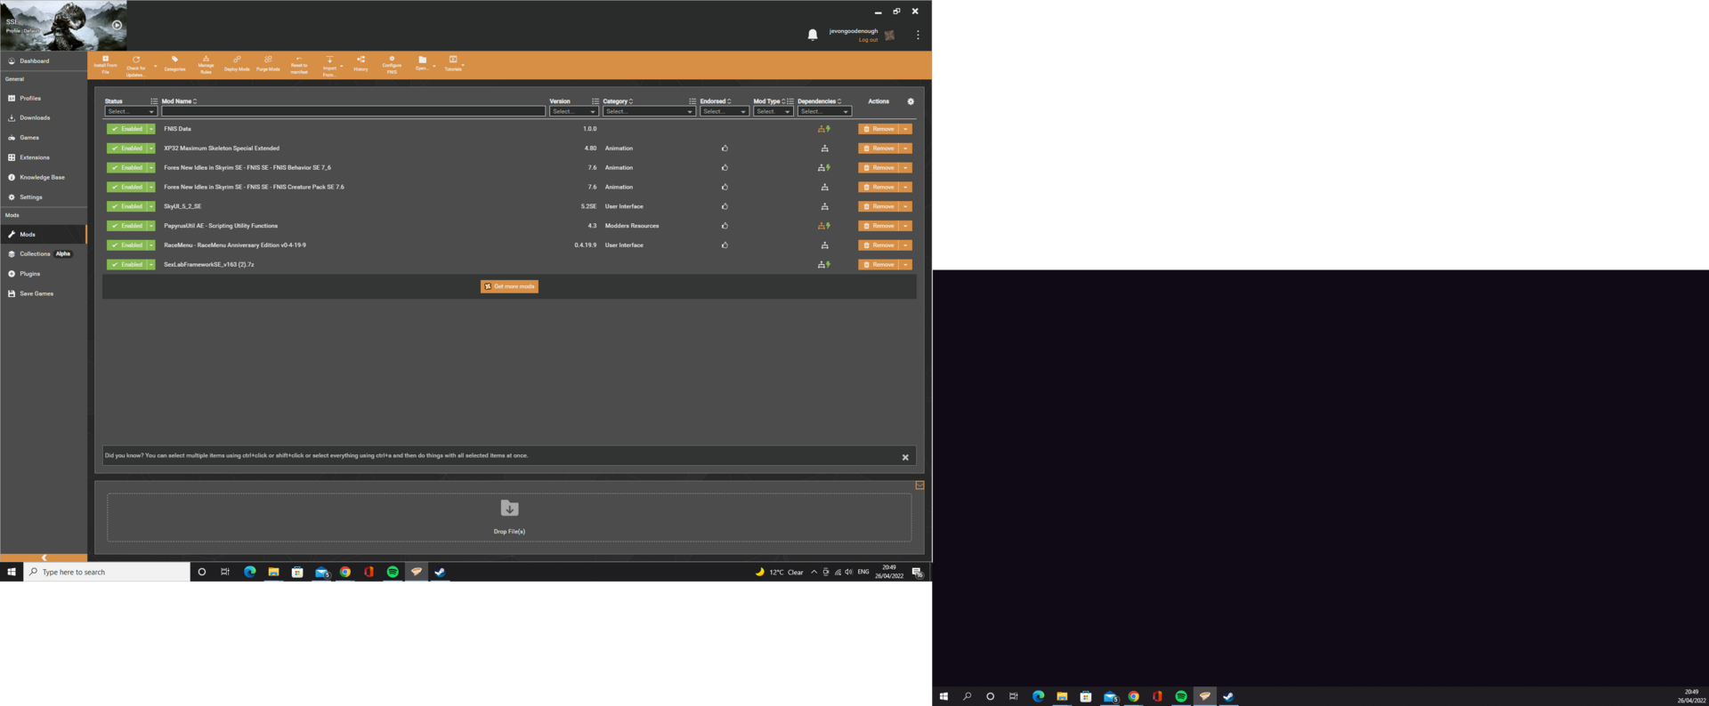
Task: Go to Plugins in the sidebar
Action: coord(30,274)
